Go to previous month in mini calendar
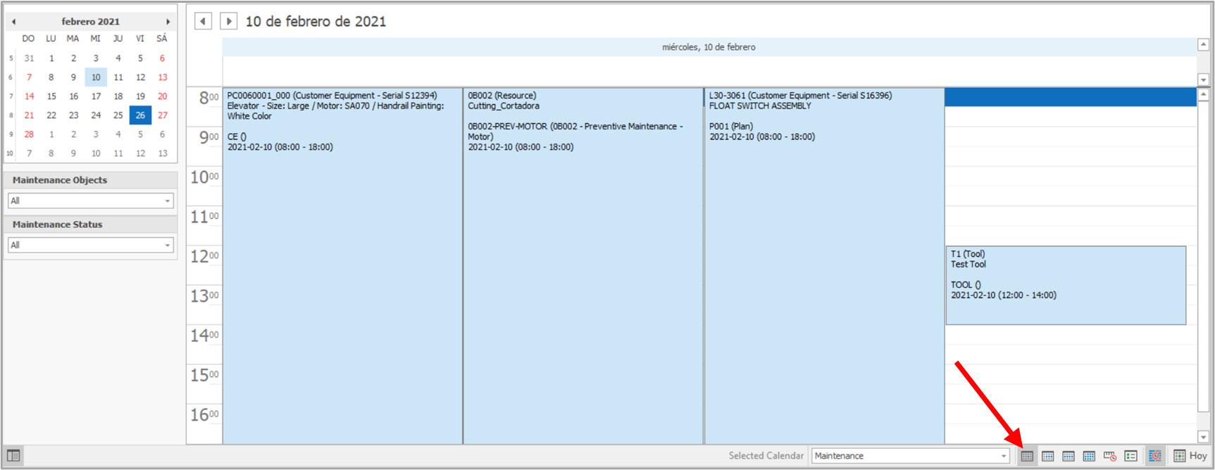This screenshot has height=470, width=1215. (13, 22)
